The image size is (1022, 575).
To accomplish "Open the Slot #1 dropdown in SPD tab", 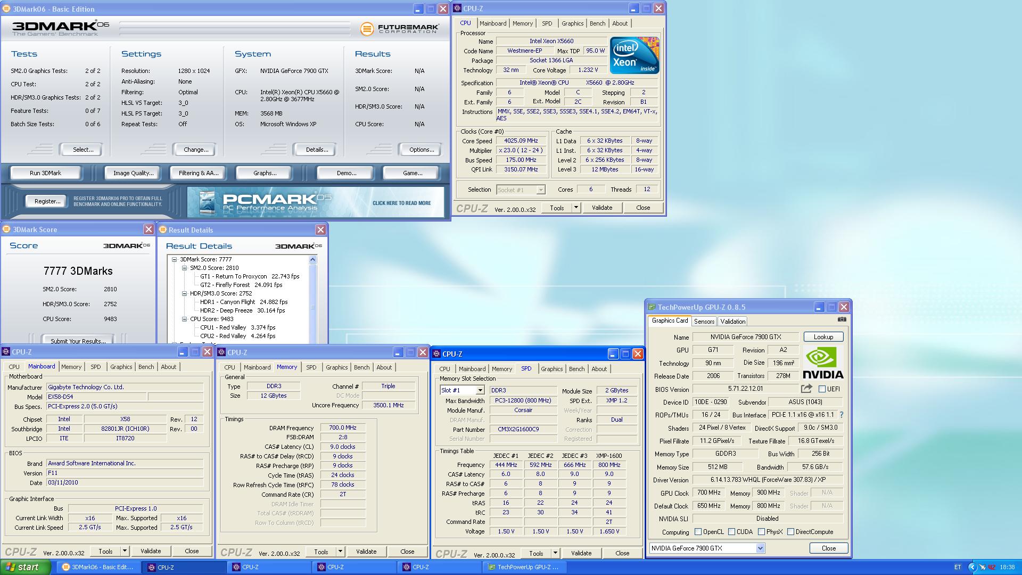I will [x=480, y=390].
